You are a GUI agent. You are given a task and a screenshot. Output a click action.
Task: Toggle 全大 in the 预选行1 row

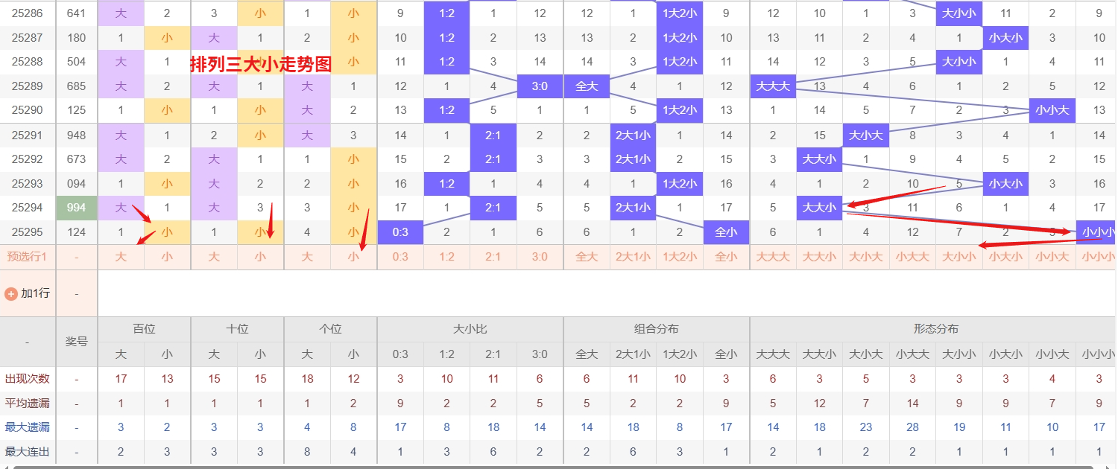[587, 257]
